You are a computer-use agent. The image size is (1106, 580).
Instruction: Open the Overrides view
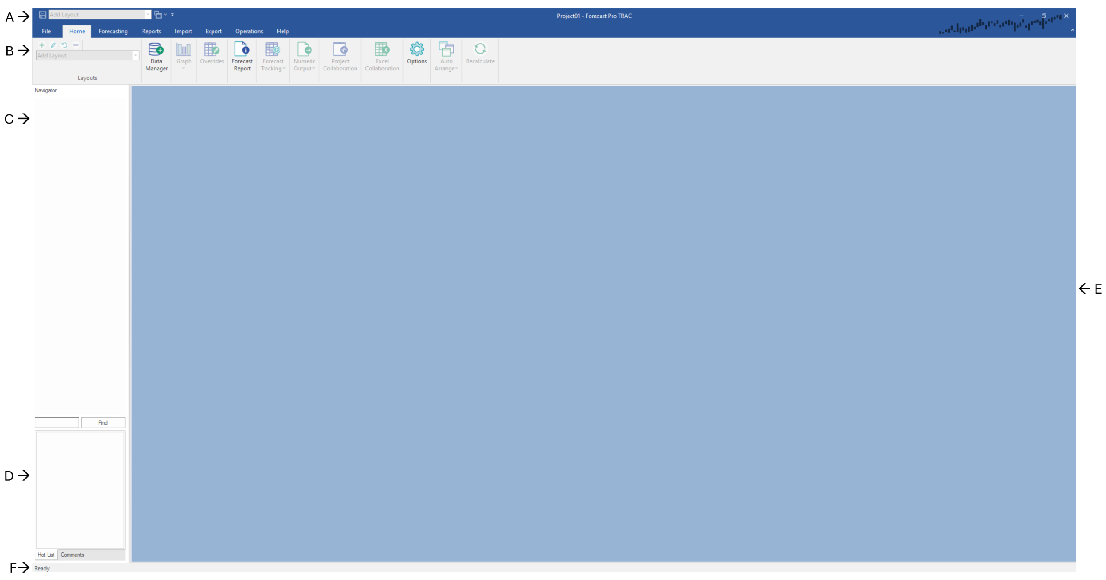(x=212, y=54)
